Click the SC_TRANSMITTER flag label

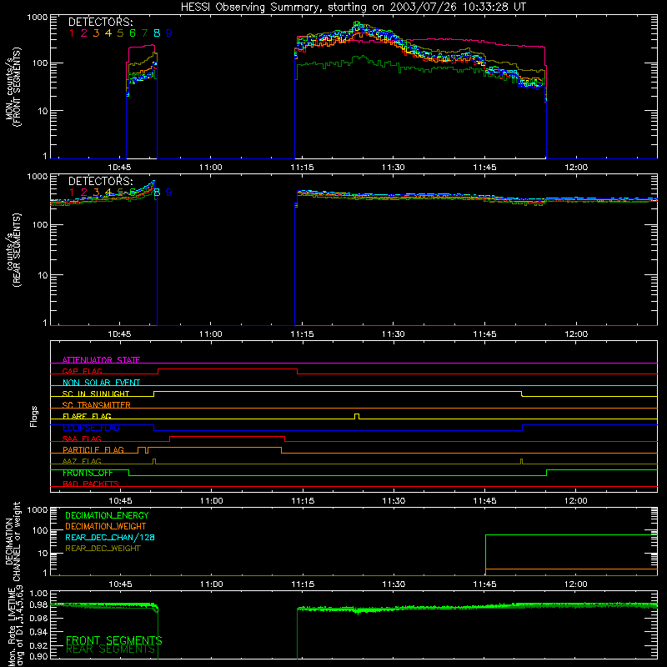pos(97,405)
